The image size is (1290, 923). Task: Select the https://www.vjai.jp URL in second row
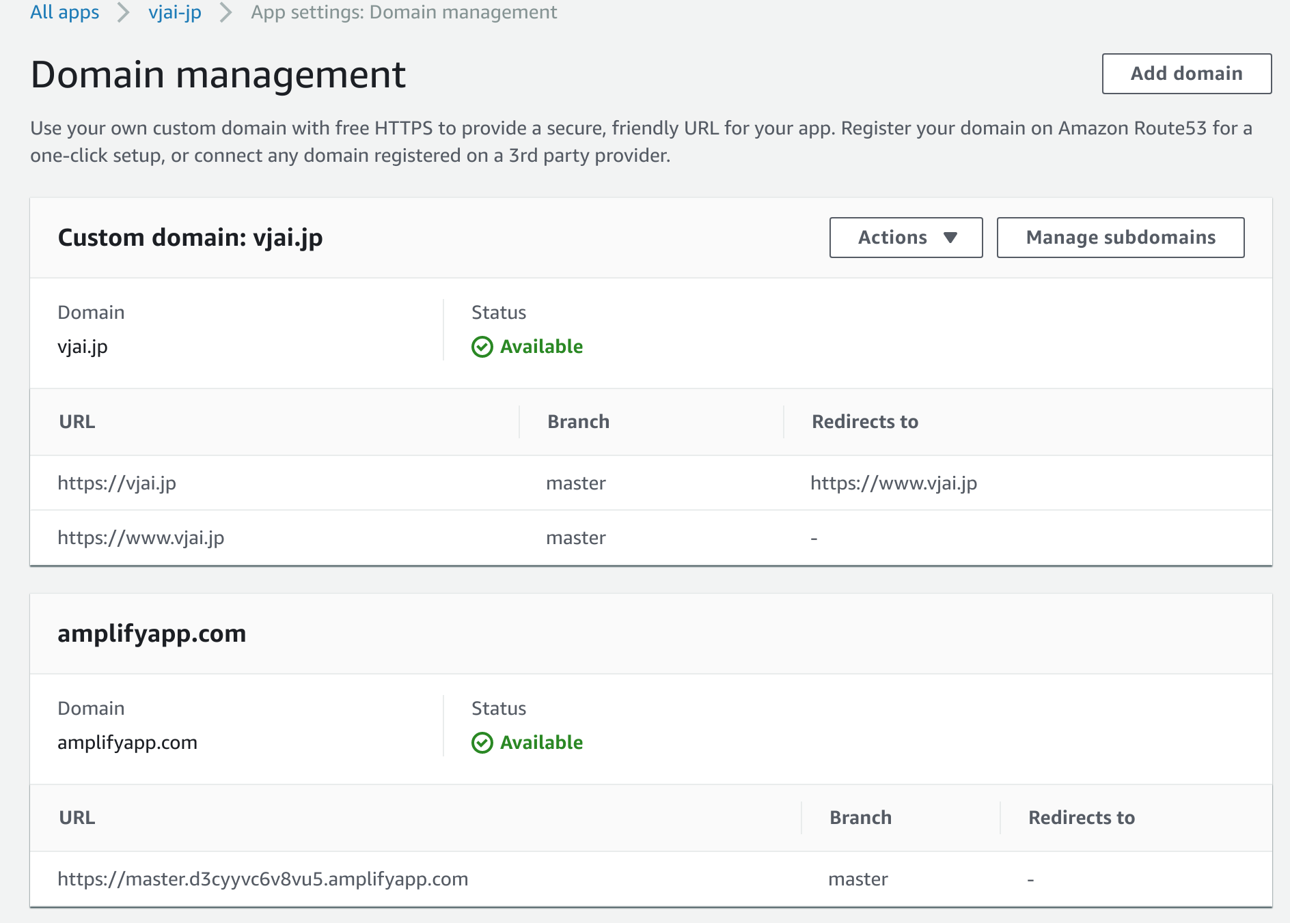pos(141,538)
